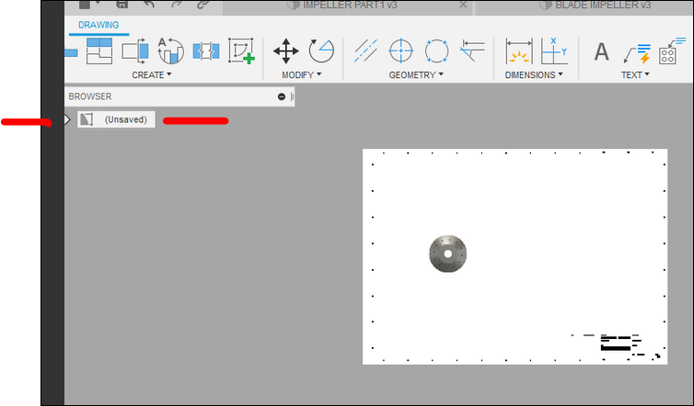Select the Edge Extension tool
Image resolution: width=694 pixels, height=406 pixels.
point(472,51)
